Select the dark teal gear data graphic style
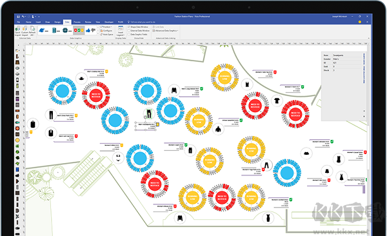The width and height of the screenshot is (387, 236). [x=67, y=30]
